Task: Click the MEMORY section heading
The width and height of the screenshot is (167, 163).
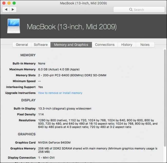Action: [28, 55]
